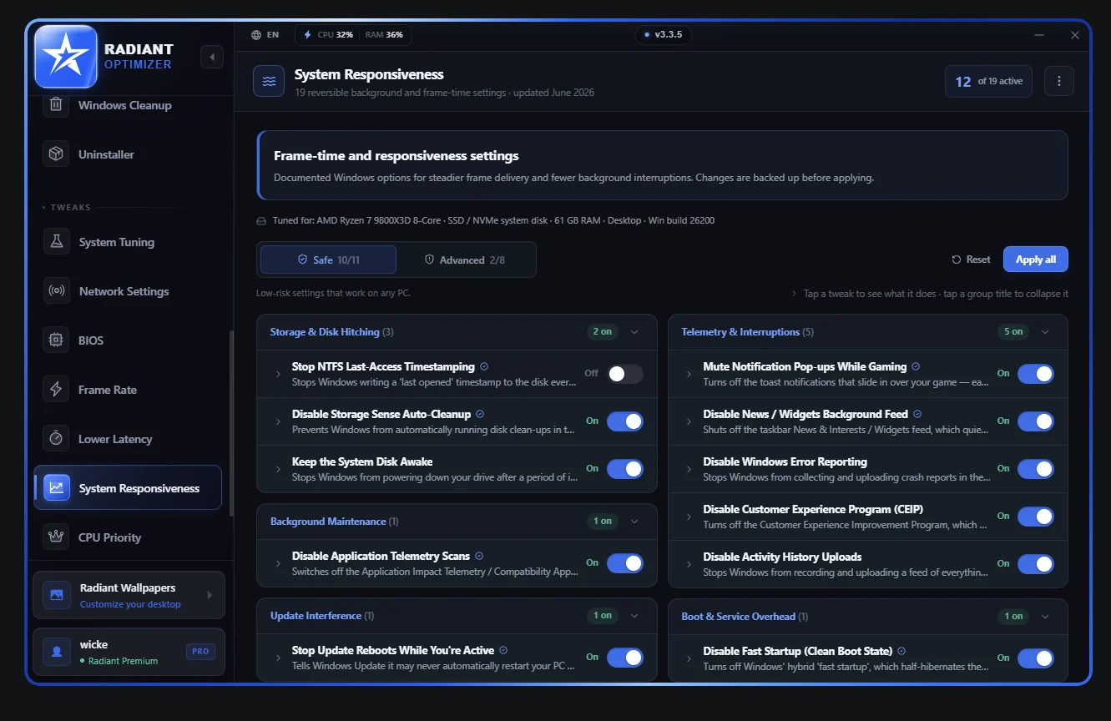This screenshot has height=721, width=1111.
Task: Click the System Responsiveness chart icon
Action: [56, 488]
